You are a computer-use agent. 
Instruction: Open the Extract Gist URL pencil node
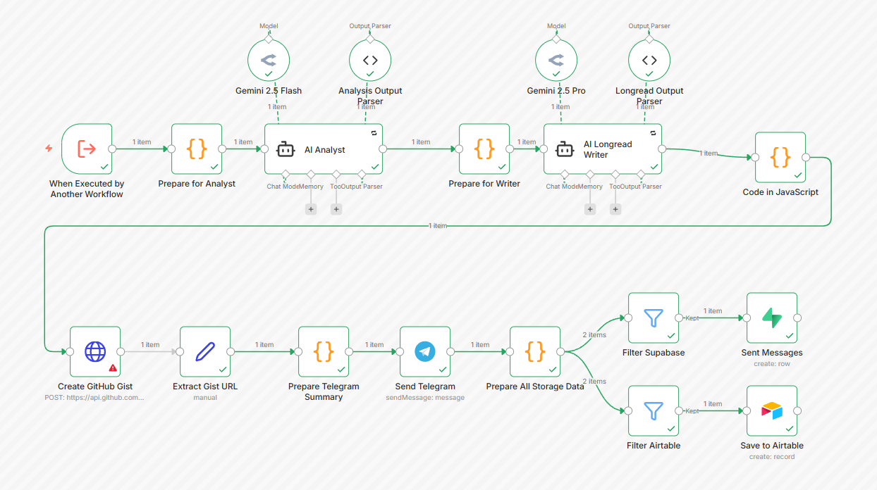tap(205, 351)
